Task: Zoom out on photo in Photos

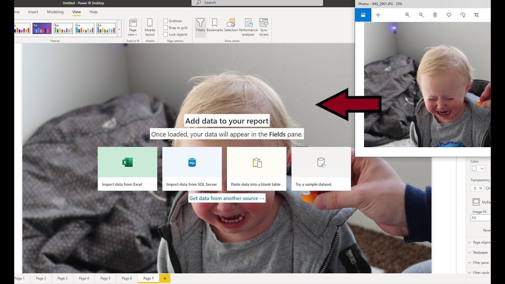Action: 421,15
